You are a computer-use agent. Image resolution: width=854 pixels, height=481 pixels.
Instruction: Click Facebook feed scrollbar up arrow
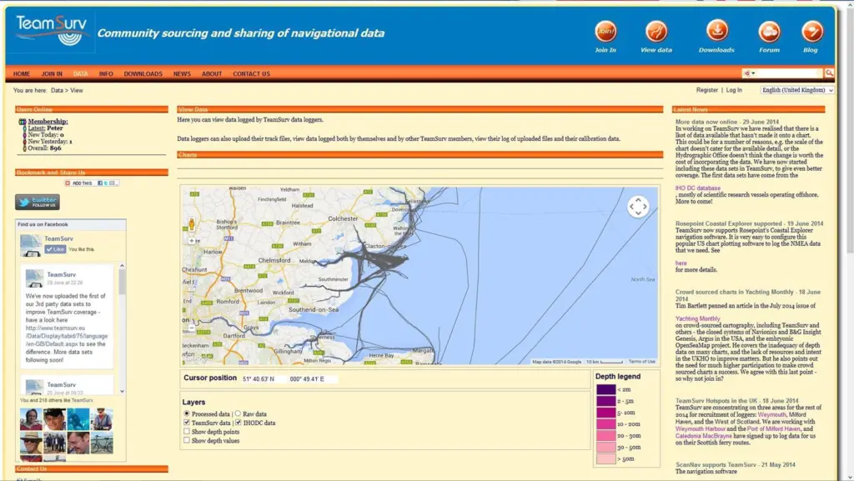[x=122, y=266]
